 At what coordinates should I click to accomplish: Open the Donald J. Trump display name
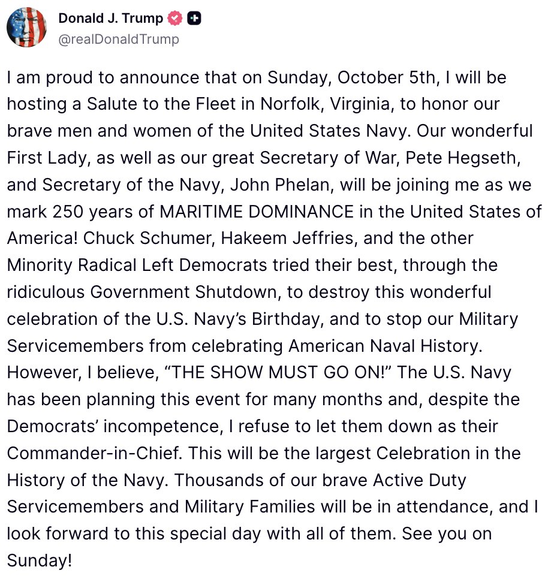(110, 19)
